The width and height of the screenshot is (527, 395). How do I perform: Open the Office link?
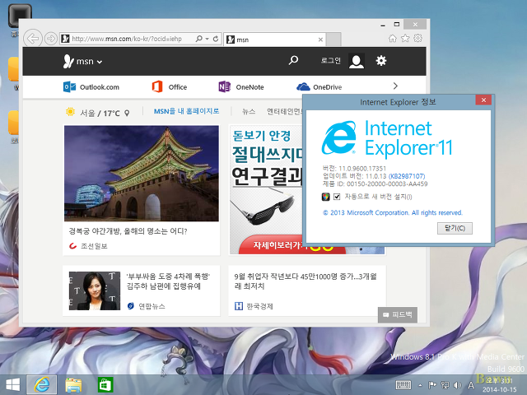[169, 87]
